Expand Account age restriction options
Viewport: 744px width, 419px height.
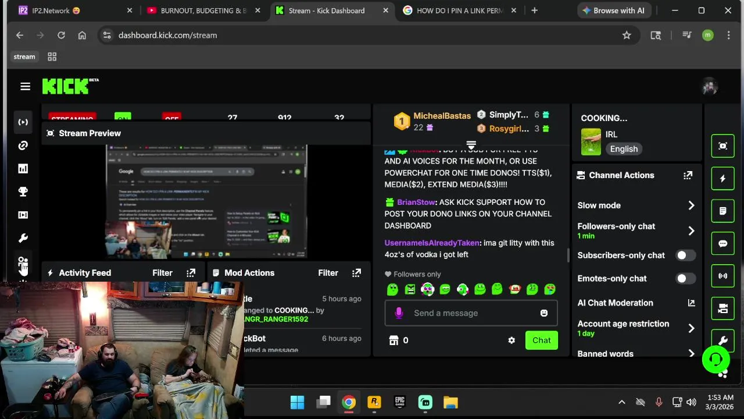pos(691,328)
